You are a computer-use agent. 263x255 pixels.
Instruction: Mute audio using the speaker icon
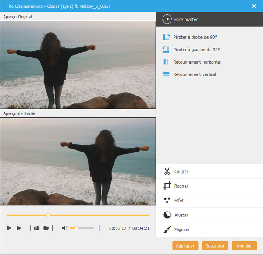click(x=64, y=228)
